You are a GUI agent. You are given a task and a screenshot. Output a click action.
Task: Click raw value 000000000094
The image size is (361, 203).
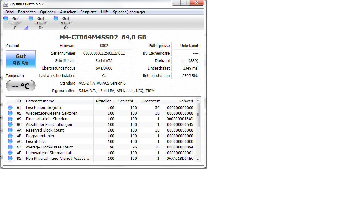(180, 147)
